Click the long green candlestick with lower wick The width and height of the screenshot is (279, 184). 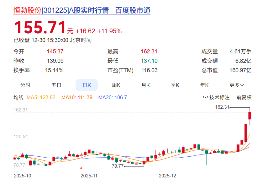(x=207, y=157)
